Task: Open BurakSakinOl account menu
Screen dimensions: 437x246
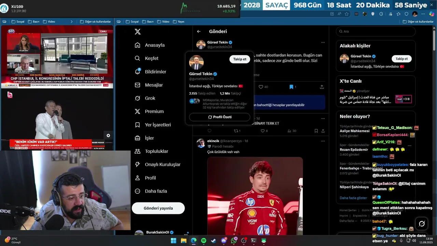Action: (x=160, y=232)
